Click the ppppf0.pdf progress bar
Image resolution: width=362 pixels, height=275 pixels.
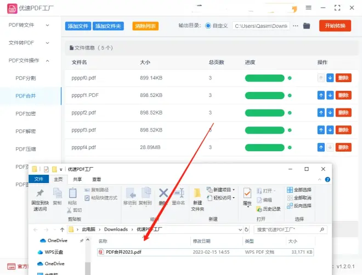coord(264,78)
